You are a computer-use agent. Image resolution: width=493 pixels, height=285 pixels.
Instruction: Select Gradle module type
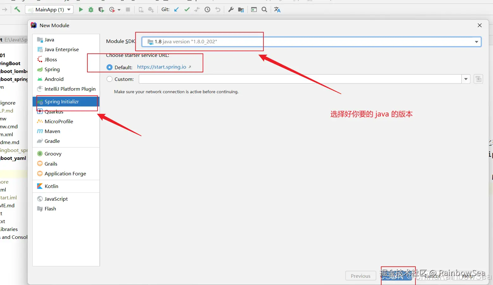66,141
